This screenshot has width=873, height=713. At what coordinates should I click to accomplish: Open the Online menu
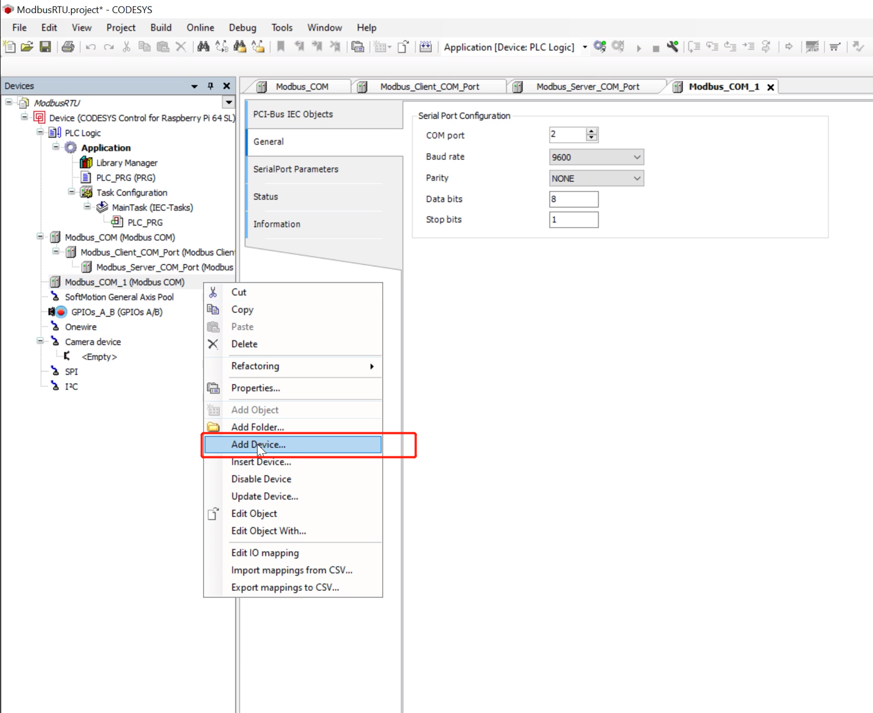200,27
